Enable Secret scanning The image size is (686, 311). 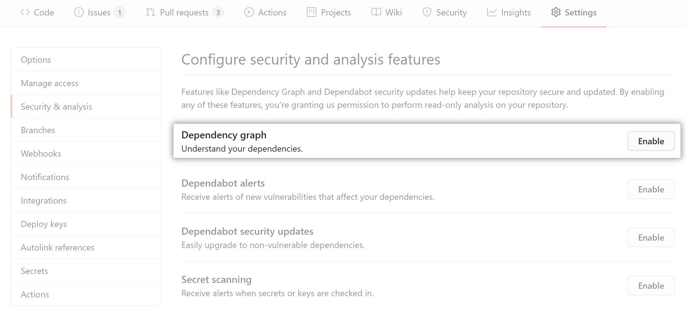[x=651, y=286]
